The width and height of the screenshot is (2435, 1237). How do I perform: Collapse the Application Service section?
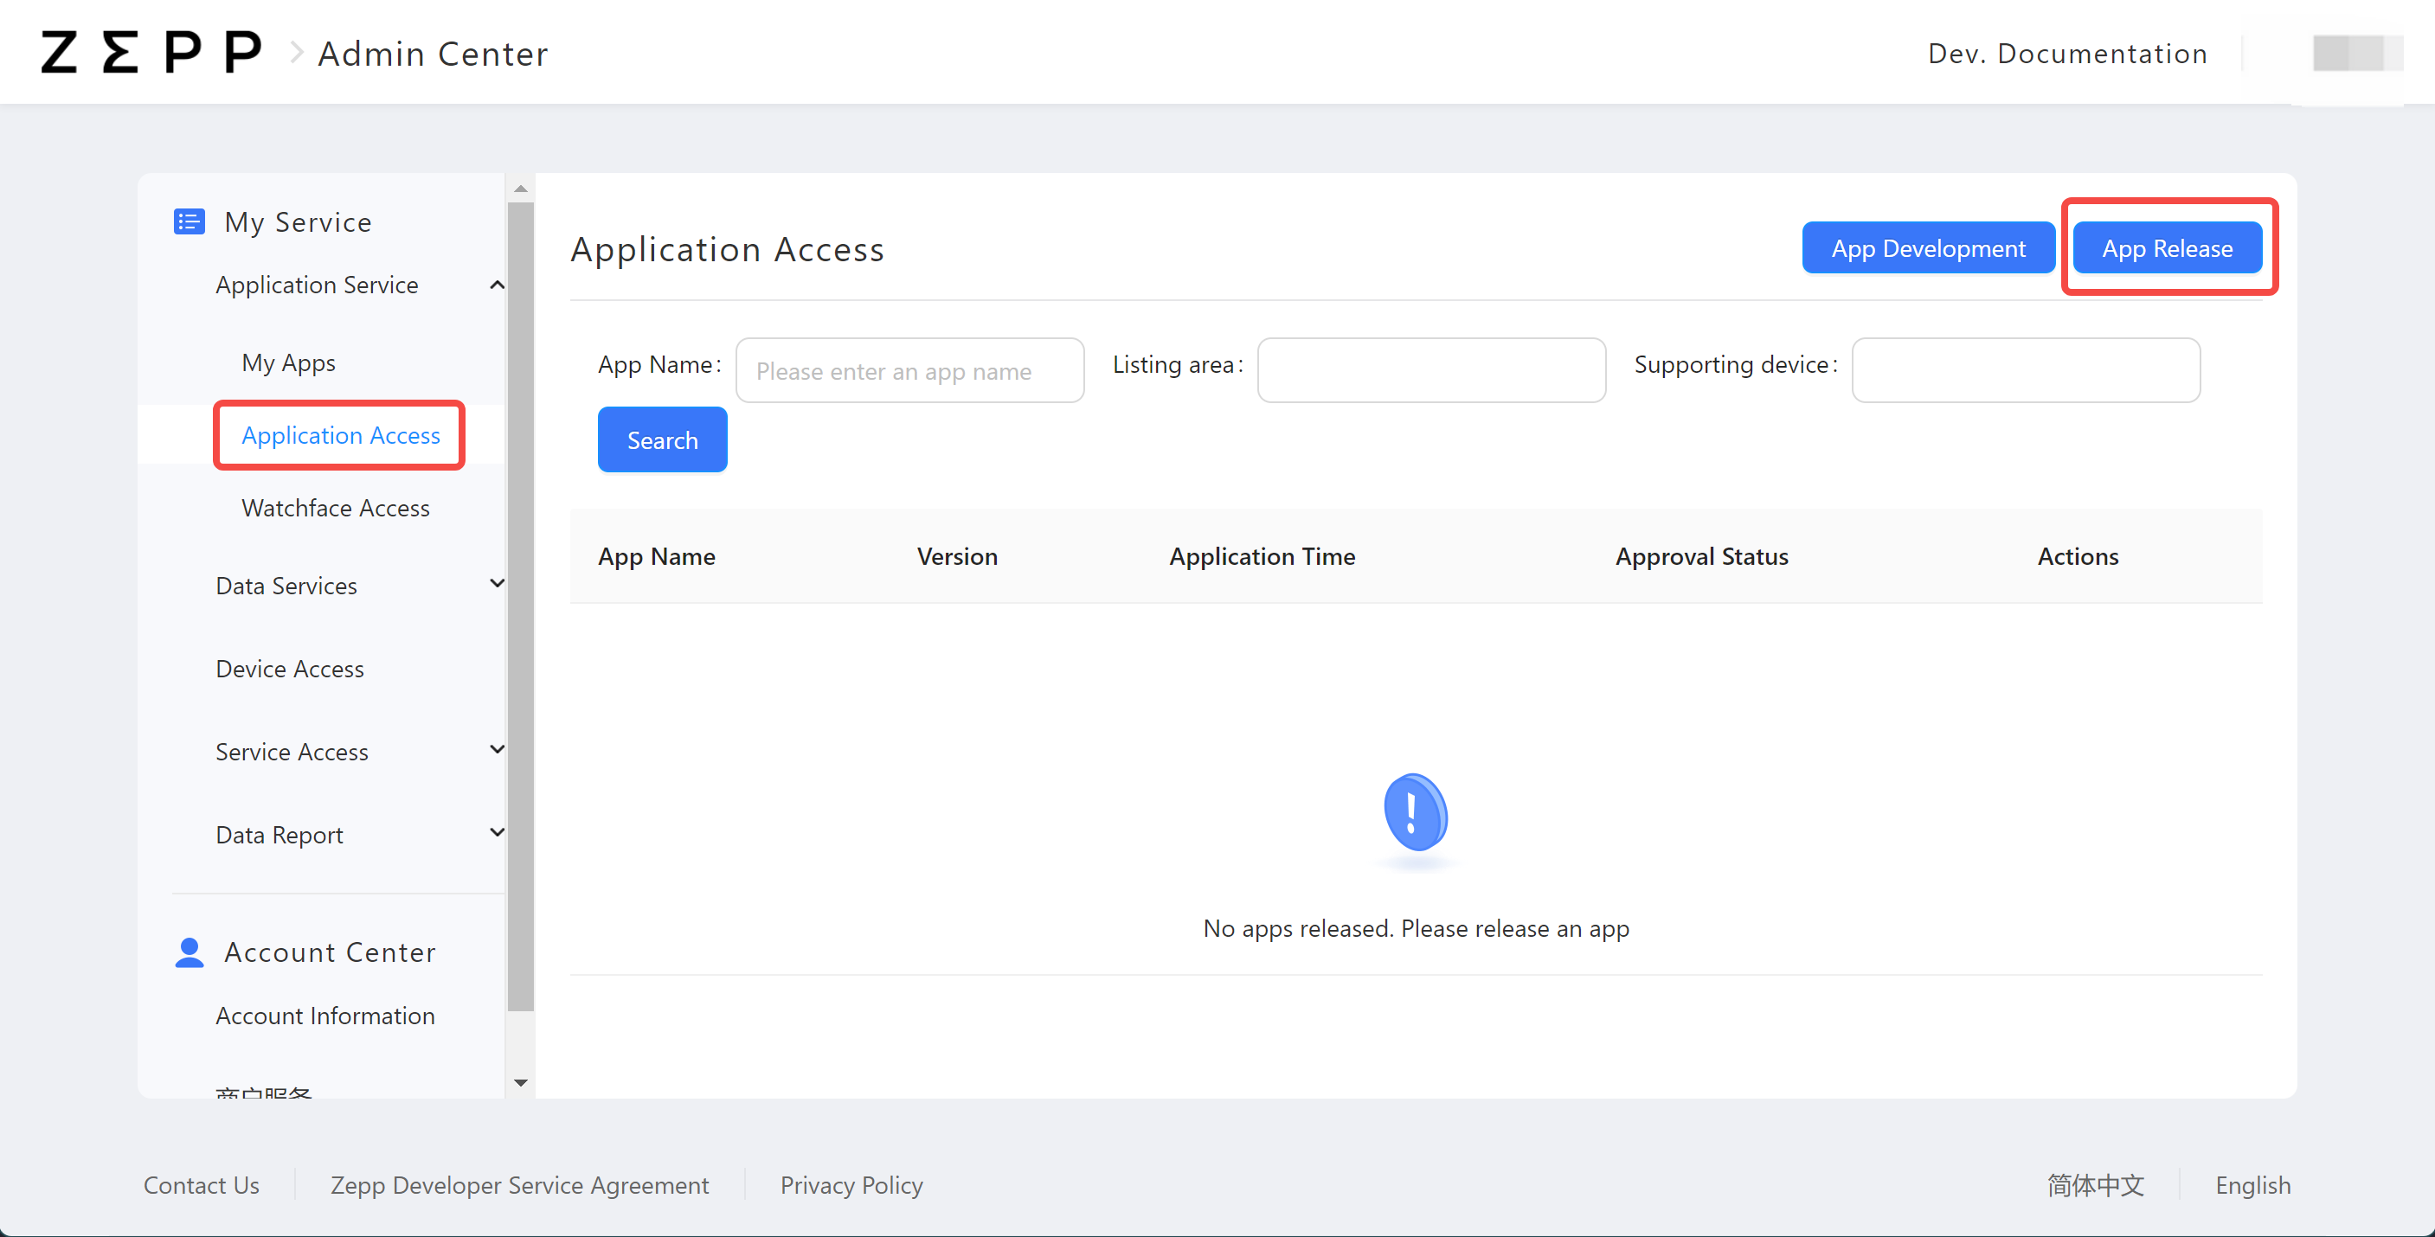pos(498,285)
